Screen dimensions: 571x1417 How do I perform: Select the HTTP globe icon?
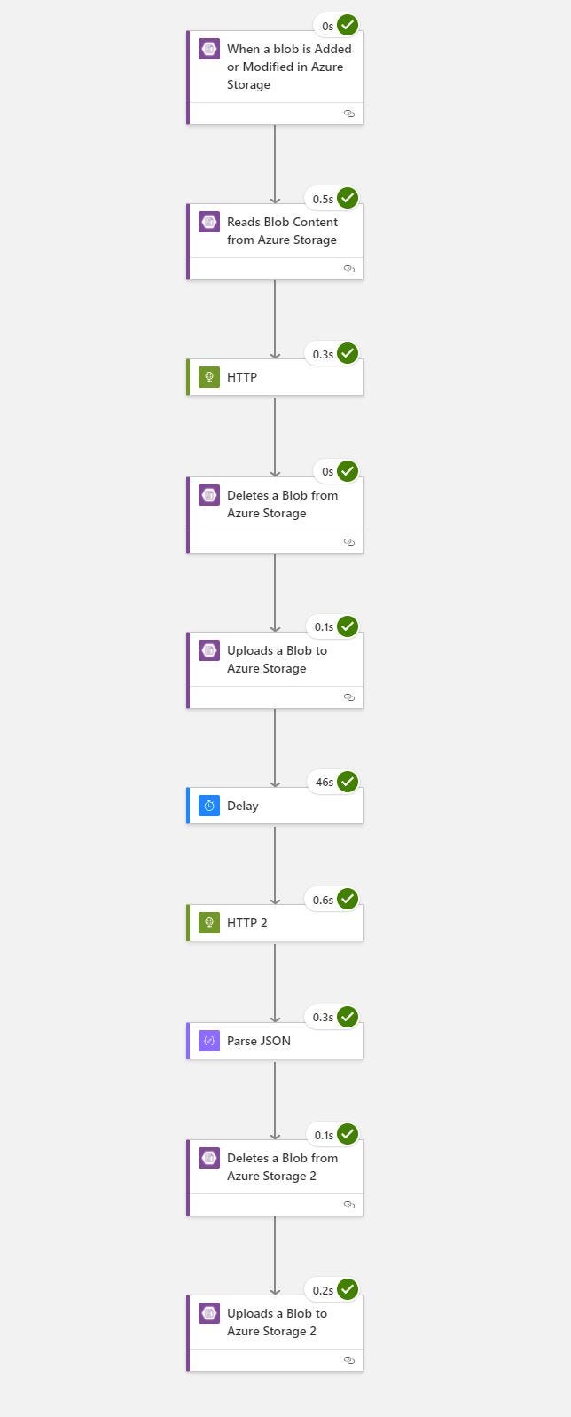click(209, 376)
